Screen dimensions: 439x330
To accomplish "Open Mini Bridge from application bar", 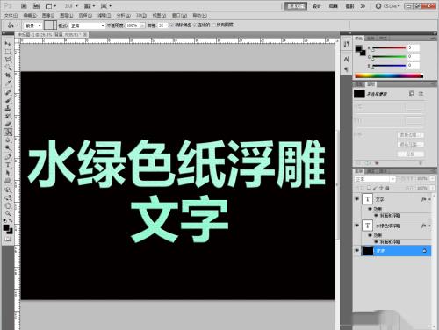I will tap(36, 6).
